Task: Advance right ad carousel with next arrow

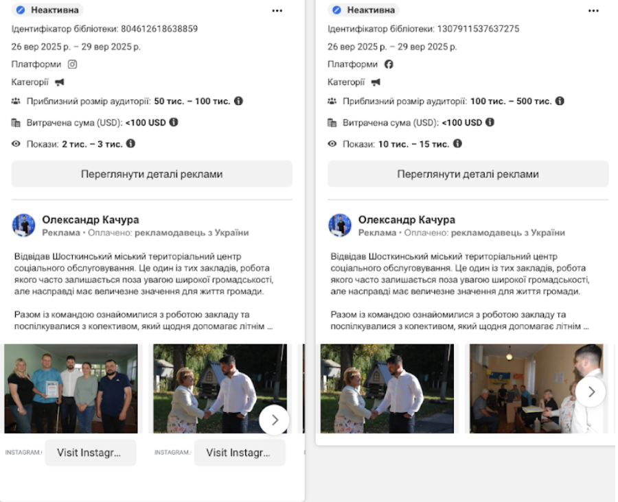Action: click(x=591, y=392)
